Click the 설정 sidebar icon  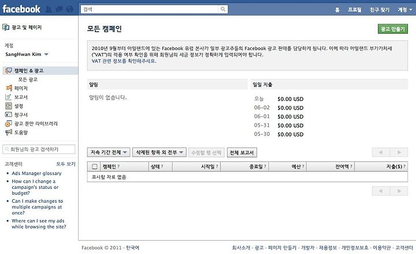pos(9,106)
